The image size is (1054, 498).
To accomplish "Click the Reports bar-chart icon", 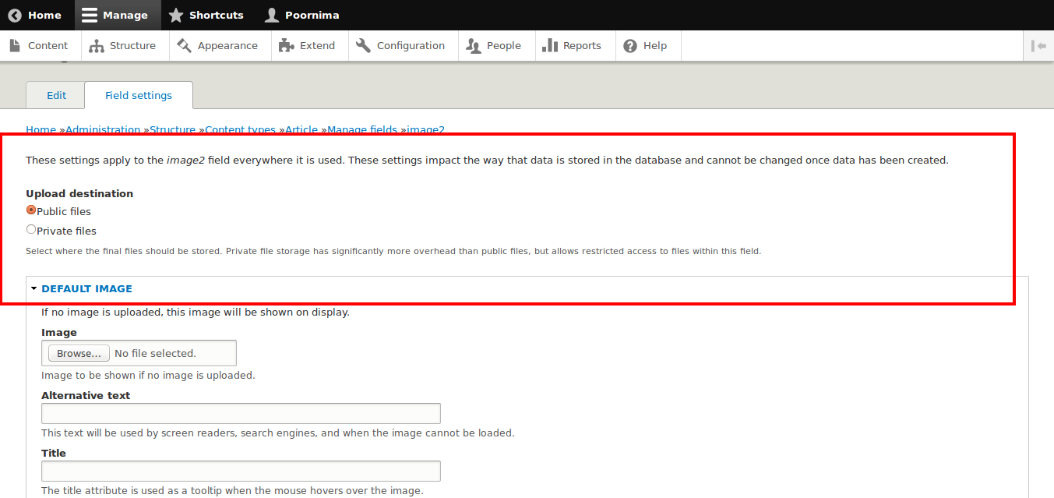I will point(550,45).
